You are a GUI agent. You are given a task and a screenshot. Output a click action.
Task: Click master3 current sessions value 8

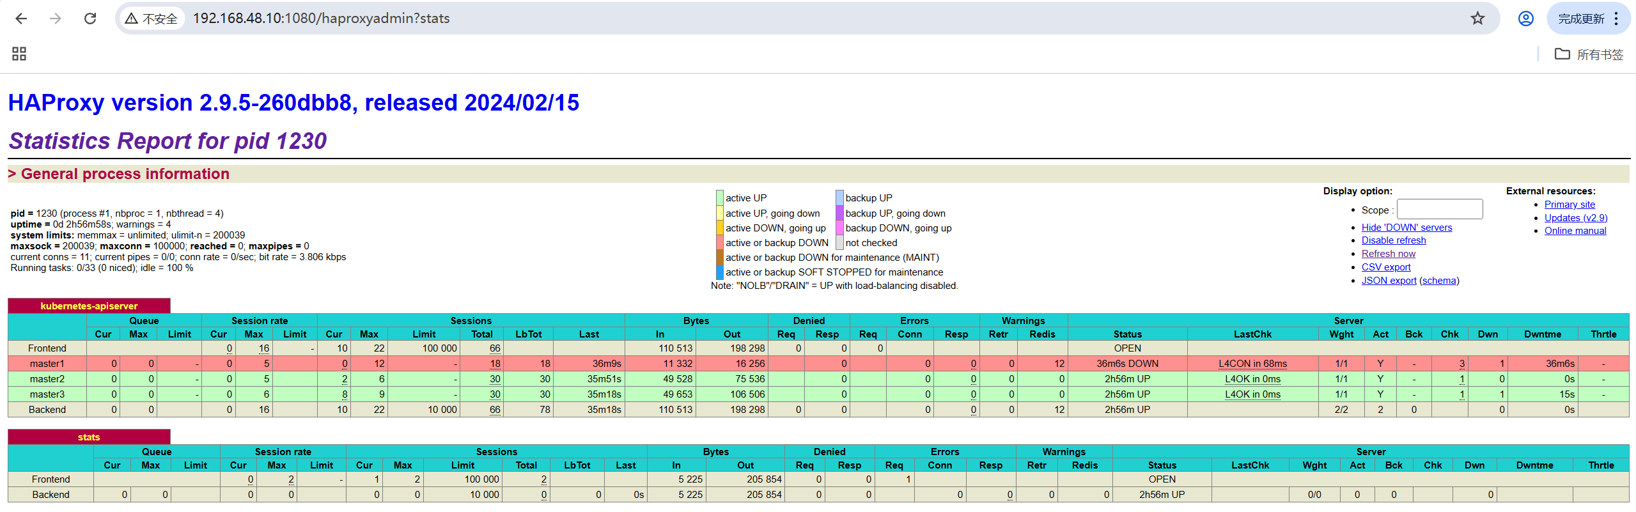345,394
